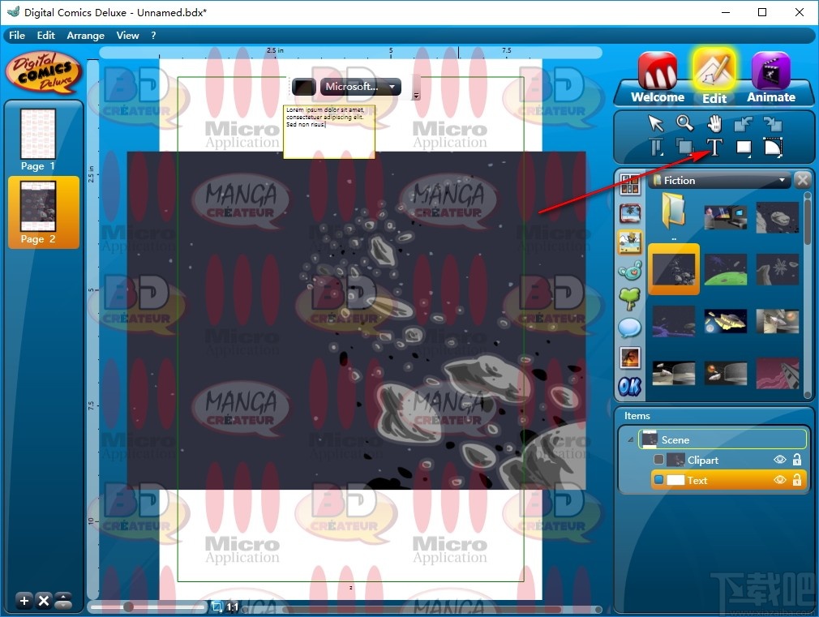This screenshot has height=617, width=819.
Task: Toggle visibility eye of Text item
Action: pyautogui.click(x=780, y=480)
